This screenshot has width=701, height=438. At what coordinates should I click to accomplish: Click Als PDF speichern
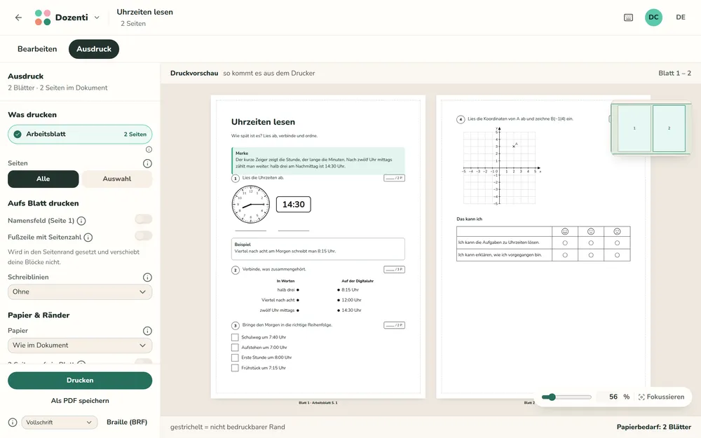tap(80, 401)
